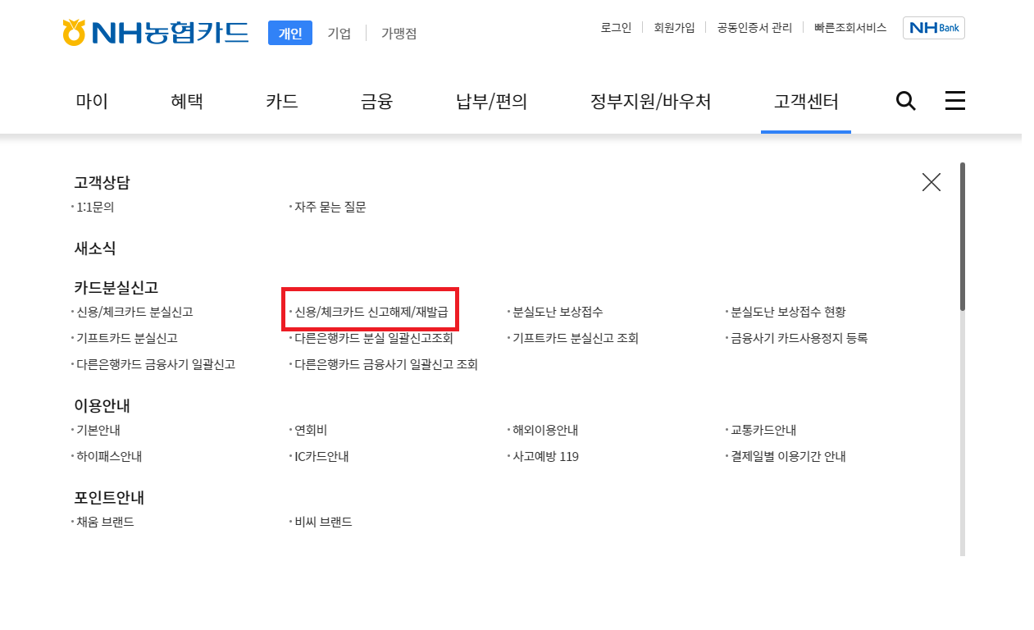The image size is (1034, 630).
Task: Switch to the 기업 tab
Action: point(340,33)
